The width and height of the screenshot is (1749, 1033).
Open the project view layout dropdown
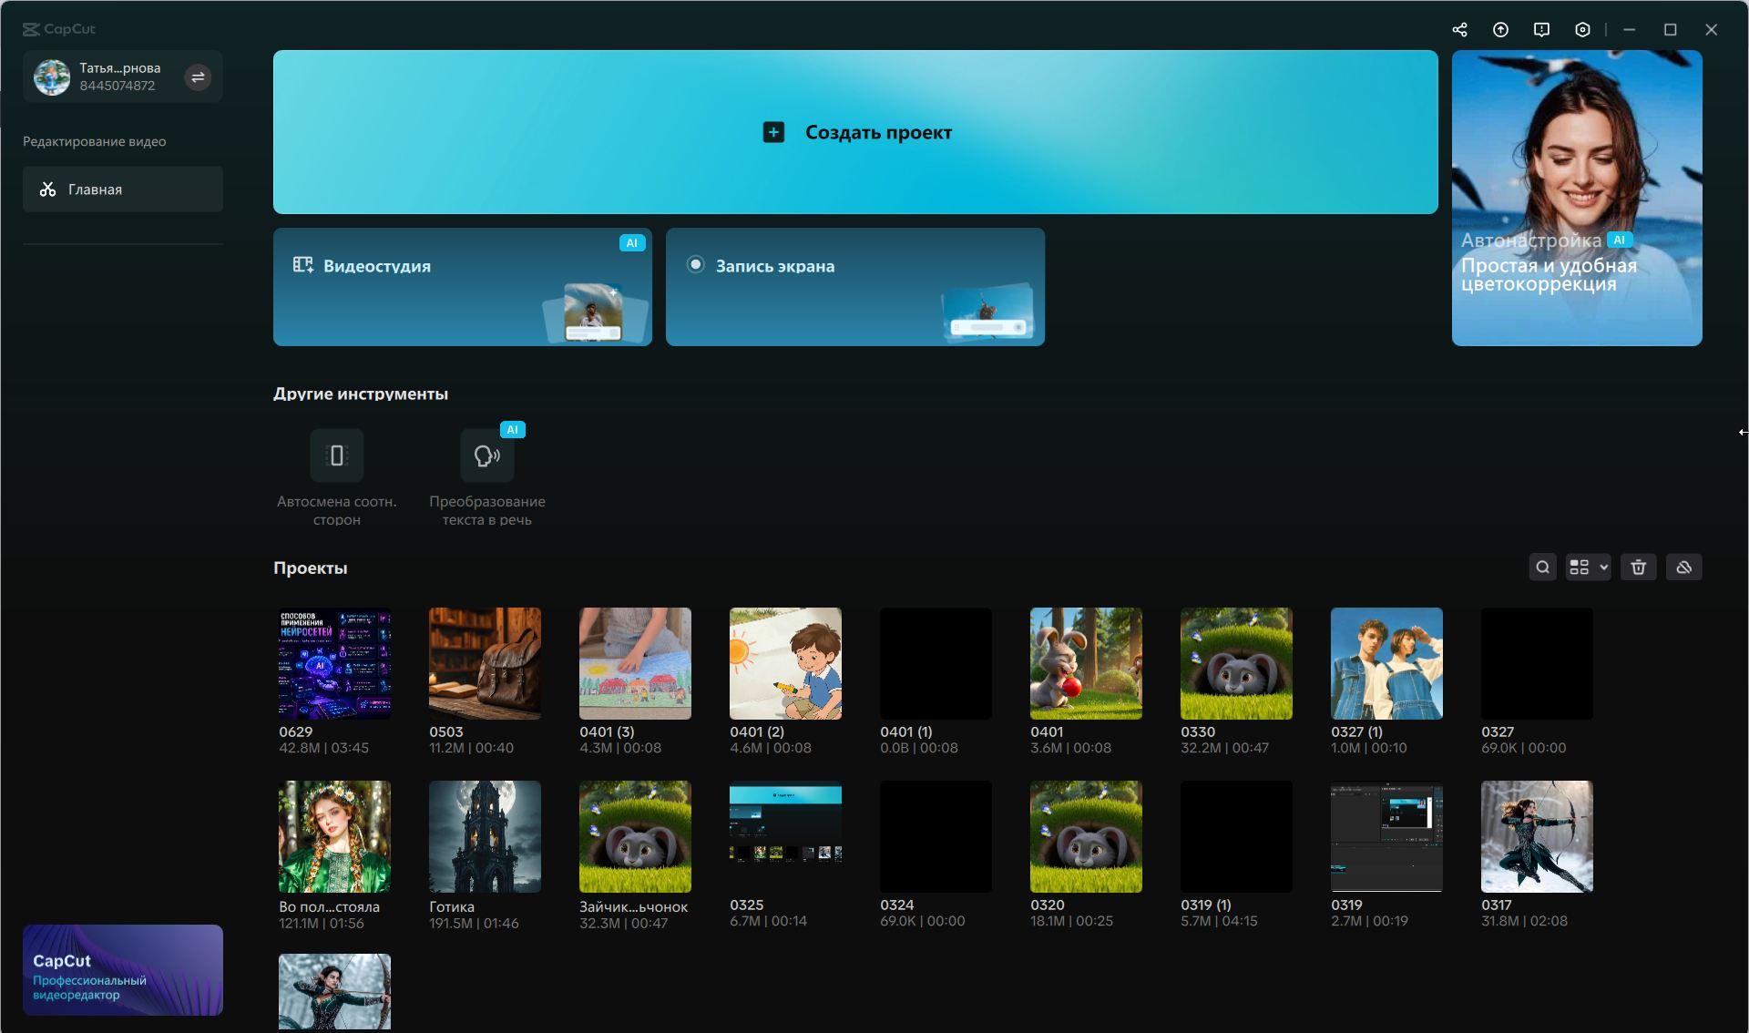[x=1588, y=567]
